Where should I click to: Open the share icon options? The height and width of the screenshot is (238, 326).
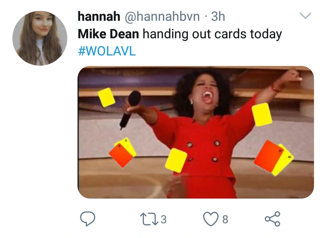pyautogui.click(x=273, y=219)
